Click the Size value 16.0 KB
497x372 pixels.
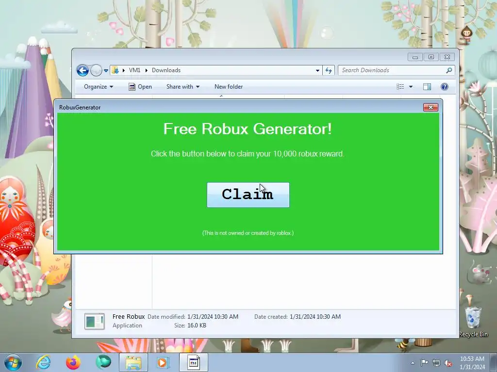pos(197,325)
